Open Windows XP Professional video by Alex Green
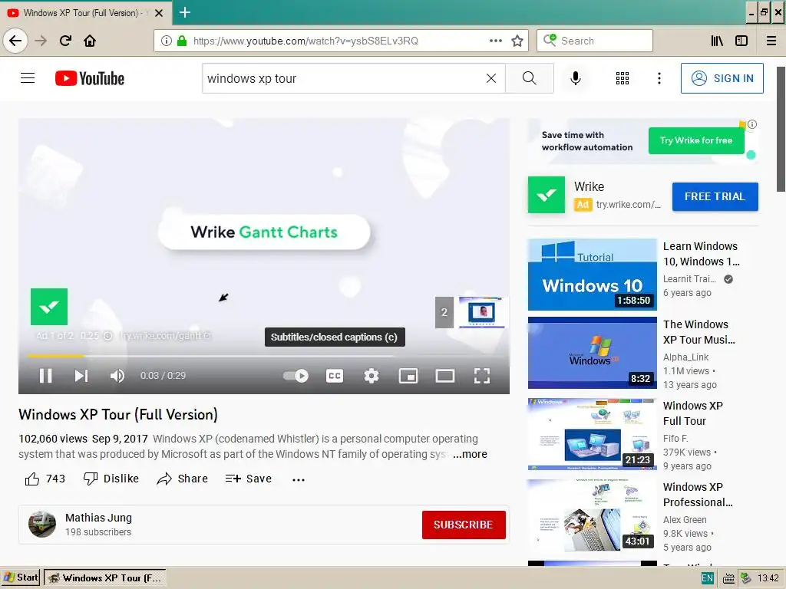The height and width of the screenshot is (589, 786). click(592, 515)
